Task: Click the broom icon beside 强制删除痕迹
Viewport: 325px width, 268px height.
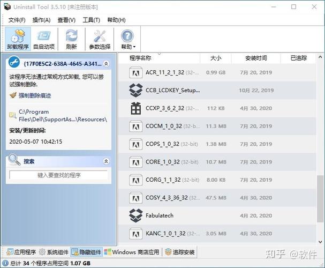Action: [x=13, y=95]
